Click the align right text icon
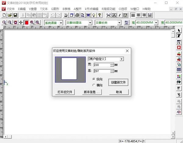Viewport: 183px width, 143px height. pyautogui.click(x=144, y=15)
